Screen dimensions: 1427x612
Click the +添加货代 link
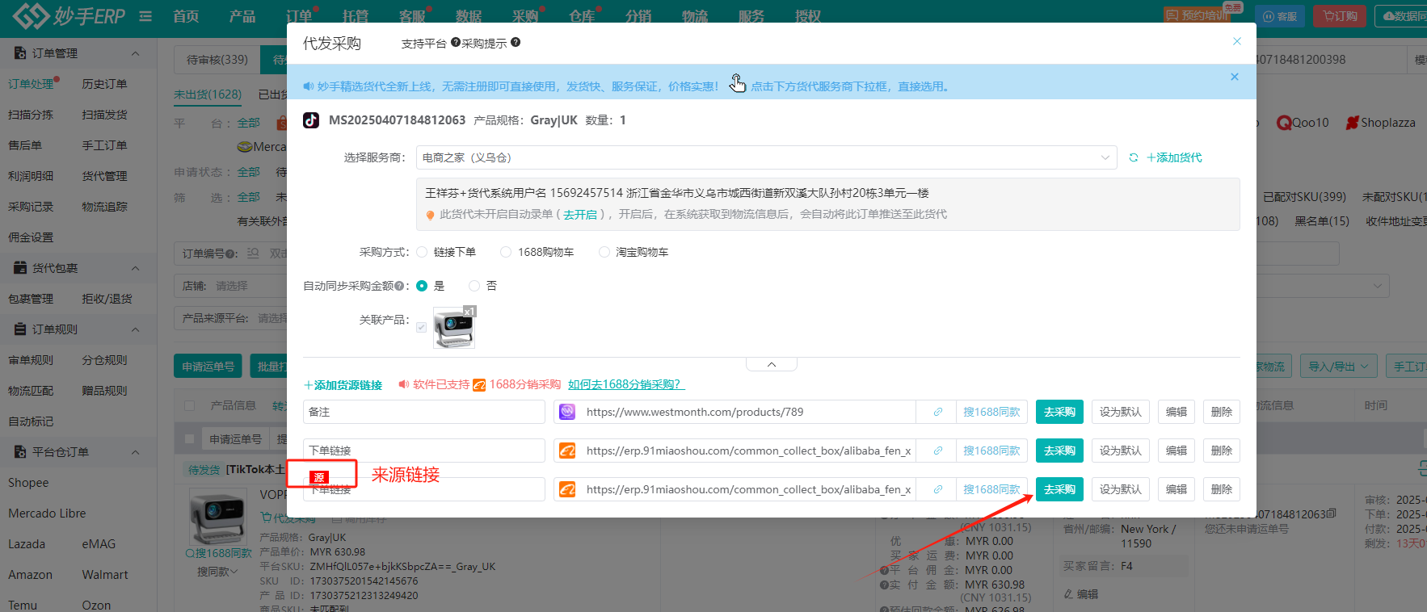pos(1174,157)
